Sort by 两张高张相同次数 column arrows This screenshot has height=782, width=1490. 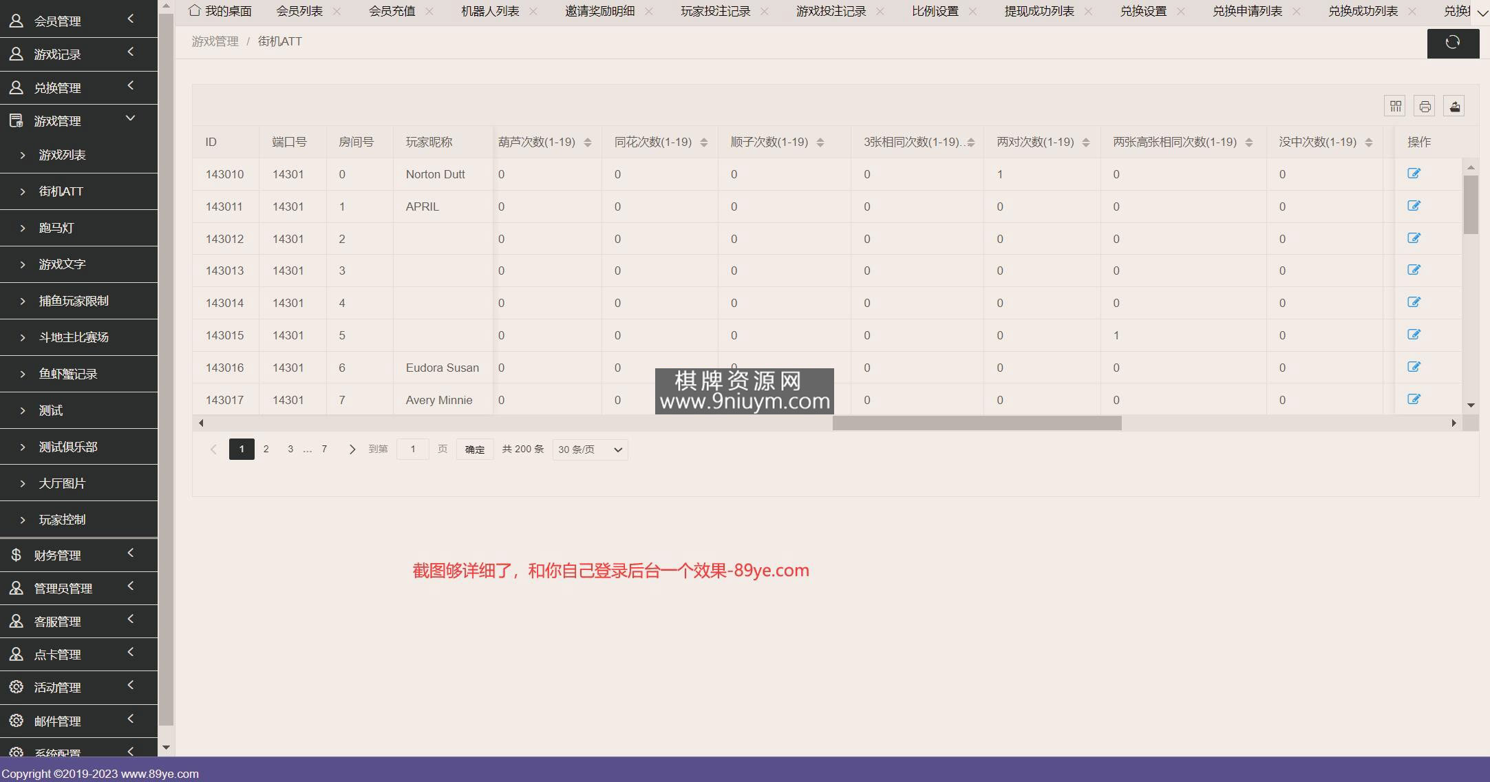[x=1248, y=142]
